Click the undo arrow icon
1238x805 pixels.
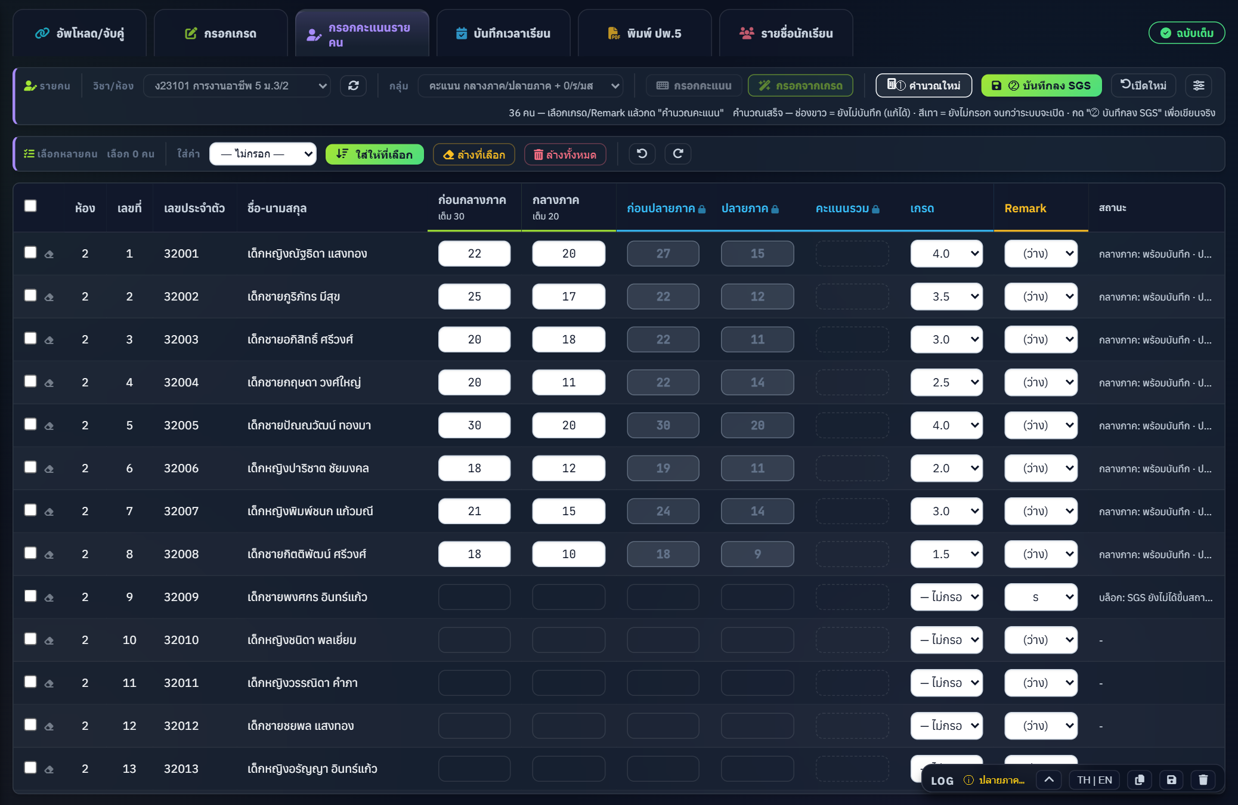[x=642, y=154]
